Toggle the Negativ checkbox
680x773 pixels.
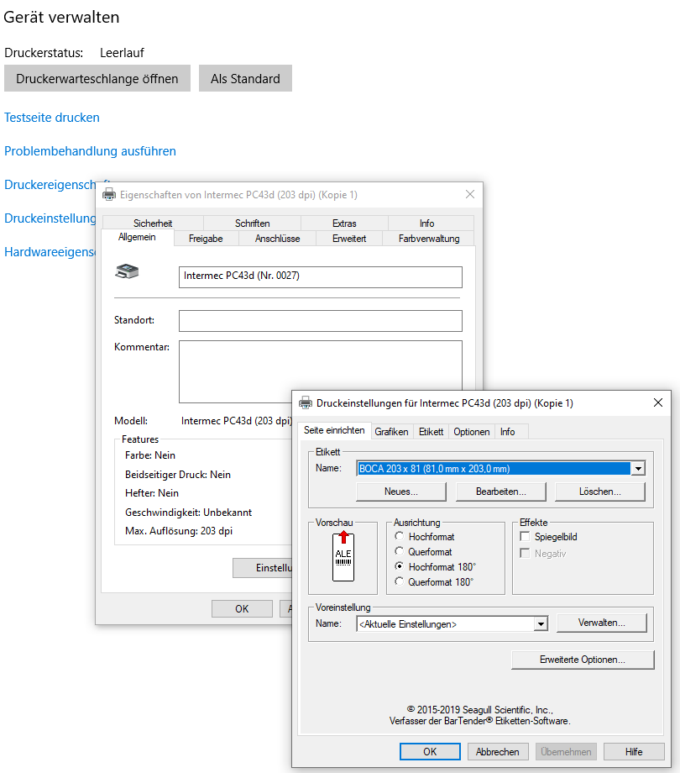coord(525,553)
